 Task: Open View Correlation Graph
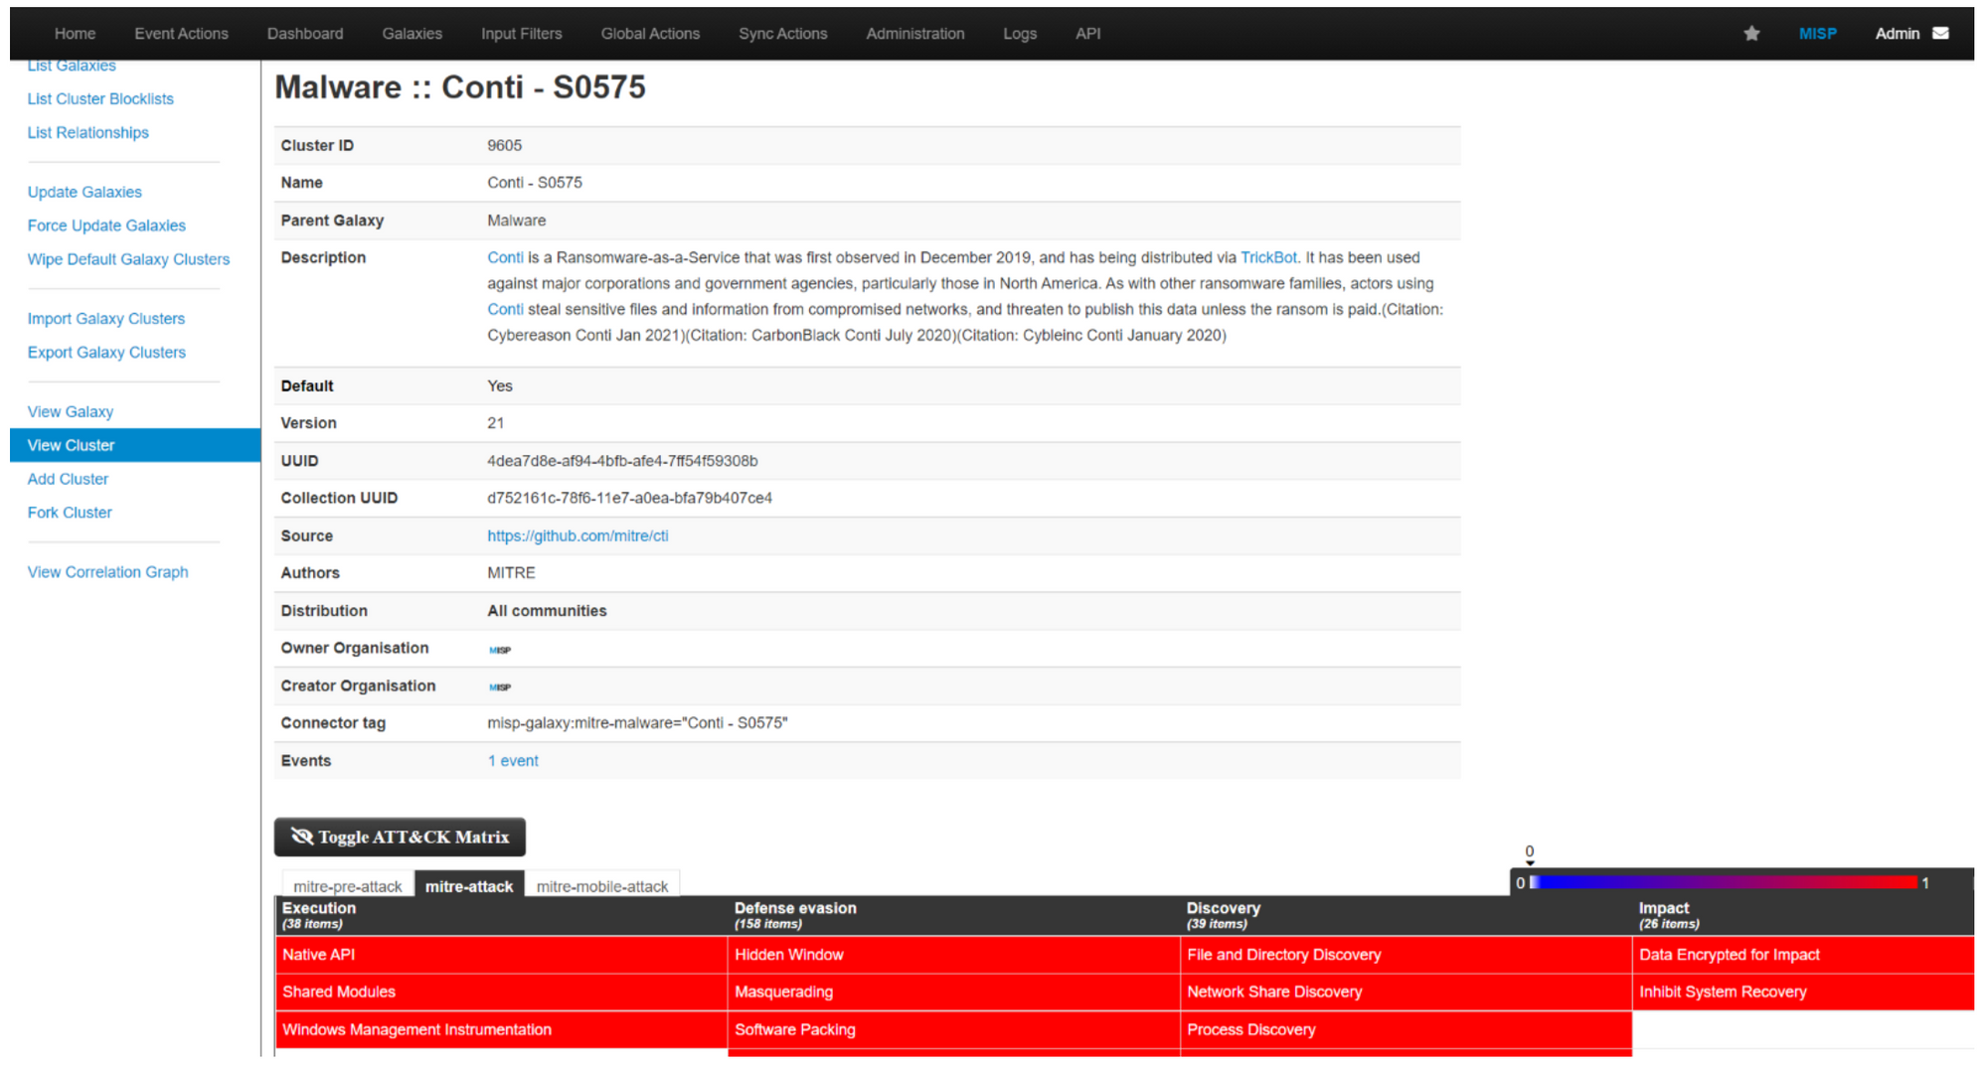(x=107, y=573)
